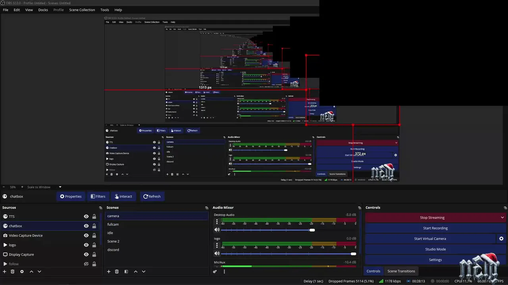Click Start Recording button
The width and height of the screenshot is (508, 285).
point(435,228)
